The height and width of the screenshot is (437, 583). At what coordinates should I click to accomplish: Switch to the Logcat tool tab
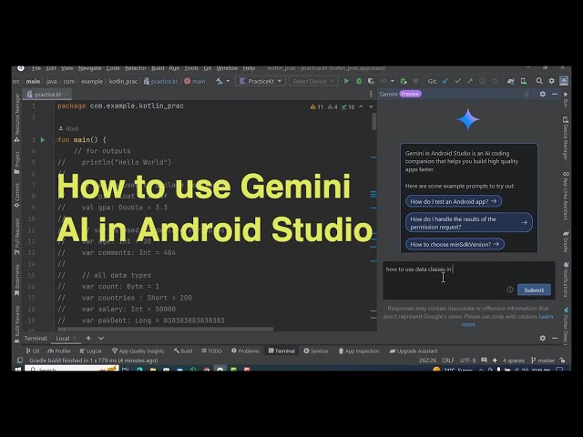pos(90,351)
